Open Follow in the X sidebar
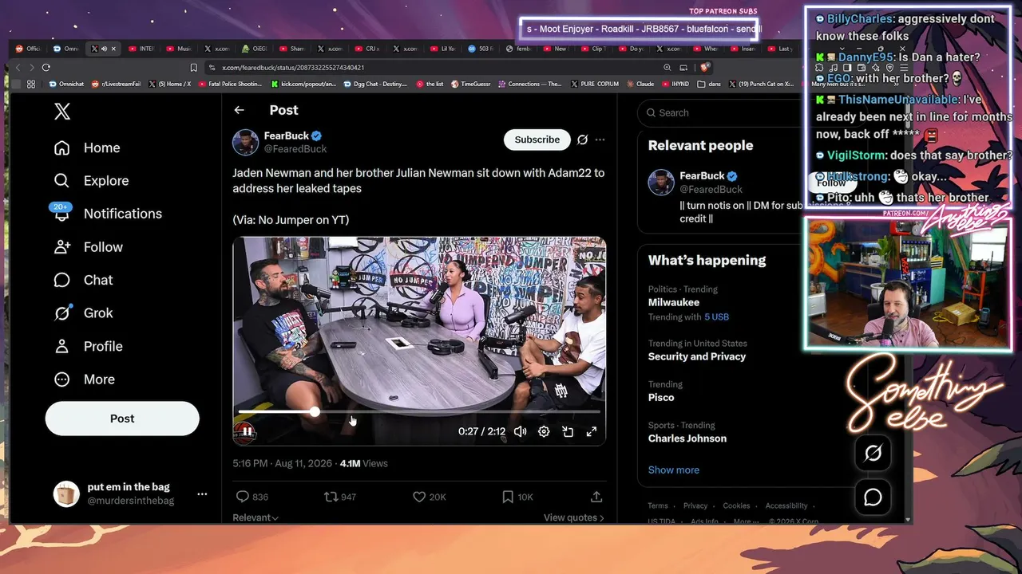The height and width of the screenshot is (574, 1022). pos(88,247)
